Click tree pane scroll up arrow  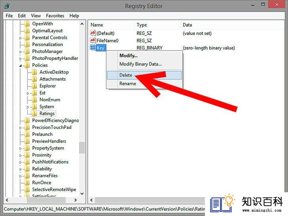(x=82, y=24)
